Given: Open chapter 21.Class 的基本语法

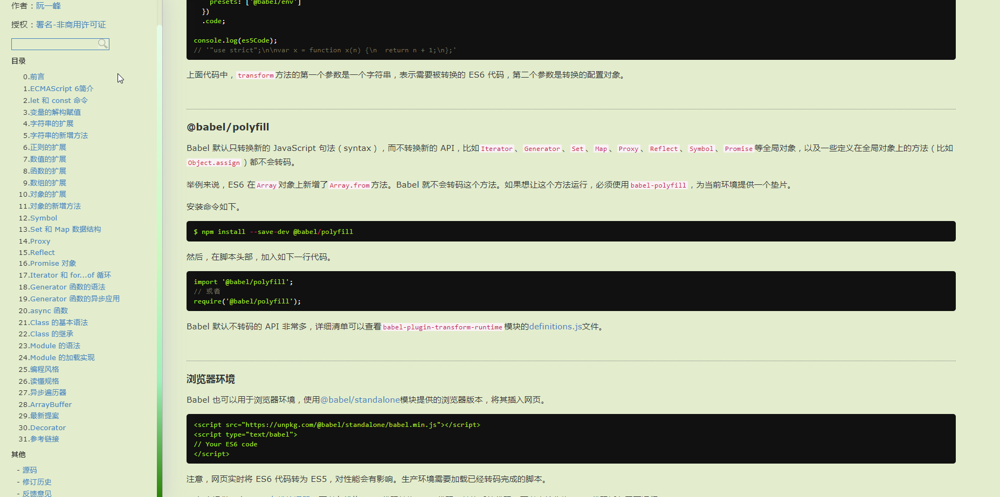Looking at the screenshot, I should point(53,322).
